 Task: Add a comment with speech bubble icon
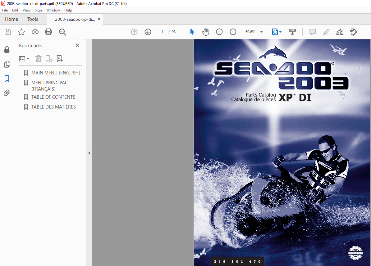(x=313, y=32)
